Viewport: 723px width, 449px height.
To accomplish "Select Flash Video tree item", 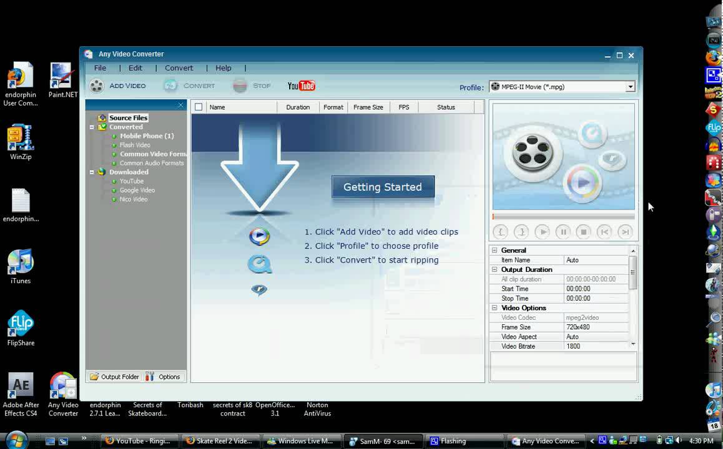I will (x=135, y=145).
